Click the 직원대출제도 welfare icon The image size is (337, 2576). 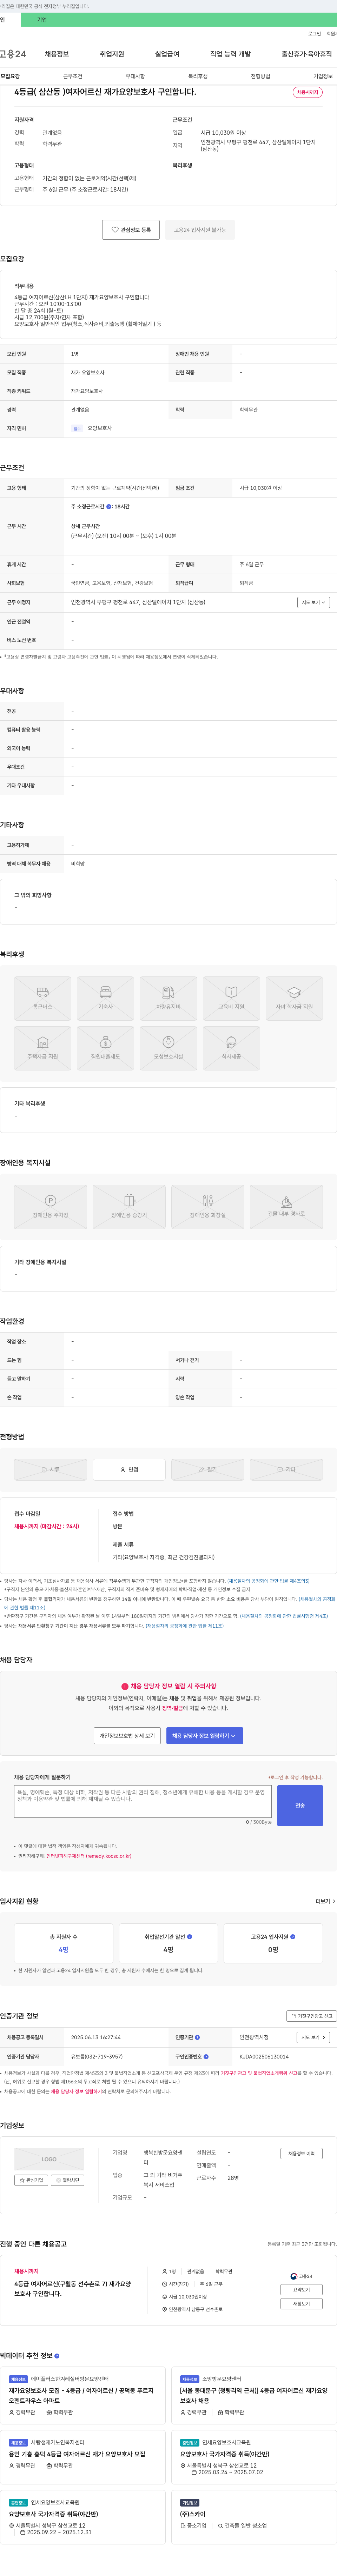[x=105, y=1048]
